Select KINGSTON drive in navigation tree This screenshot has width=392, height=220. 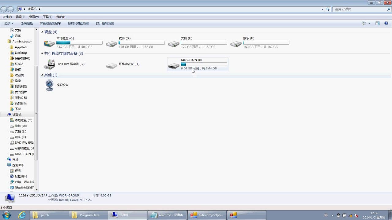click(24, 154)
